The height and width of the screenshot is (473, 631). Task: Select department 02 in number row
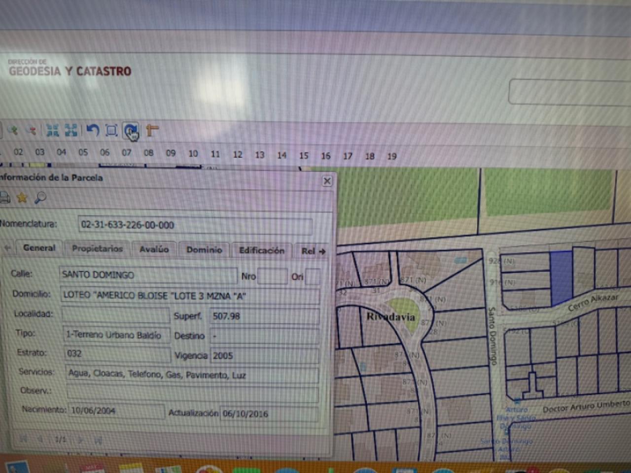click(18, 152)
